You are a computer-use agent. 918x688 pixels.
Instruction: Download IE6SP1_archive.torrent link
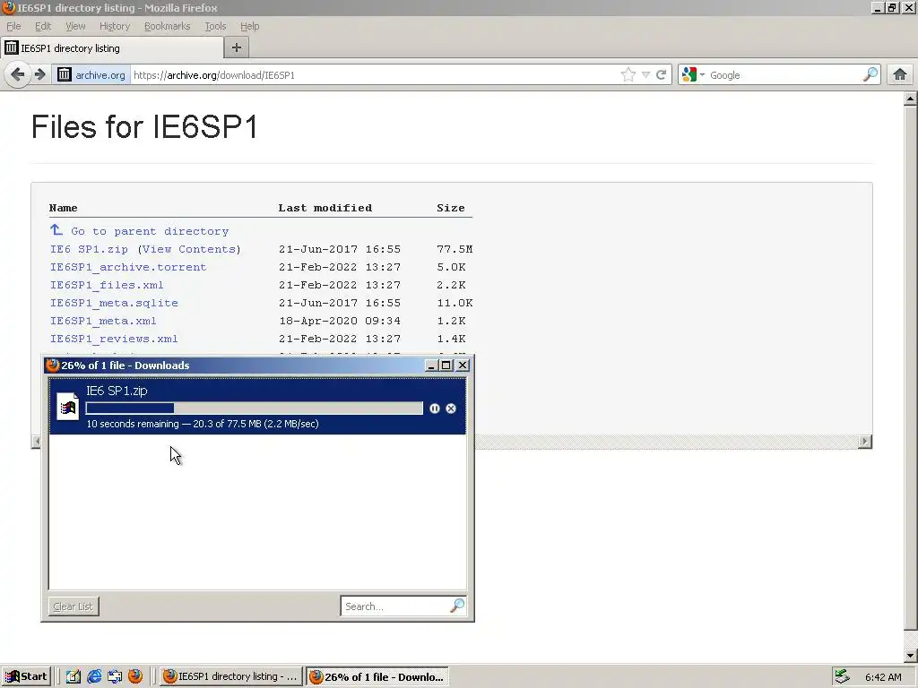[128, 267]
